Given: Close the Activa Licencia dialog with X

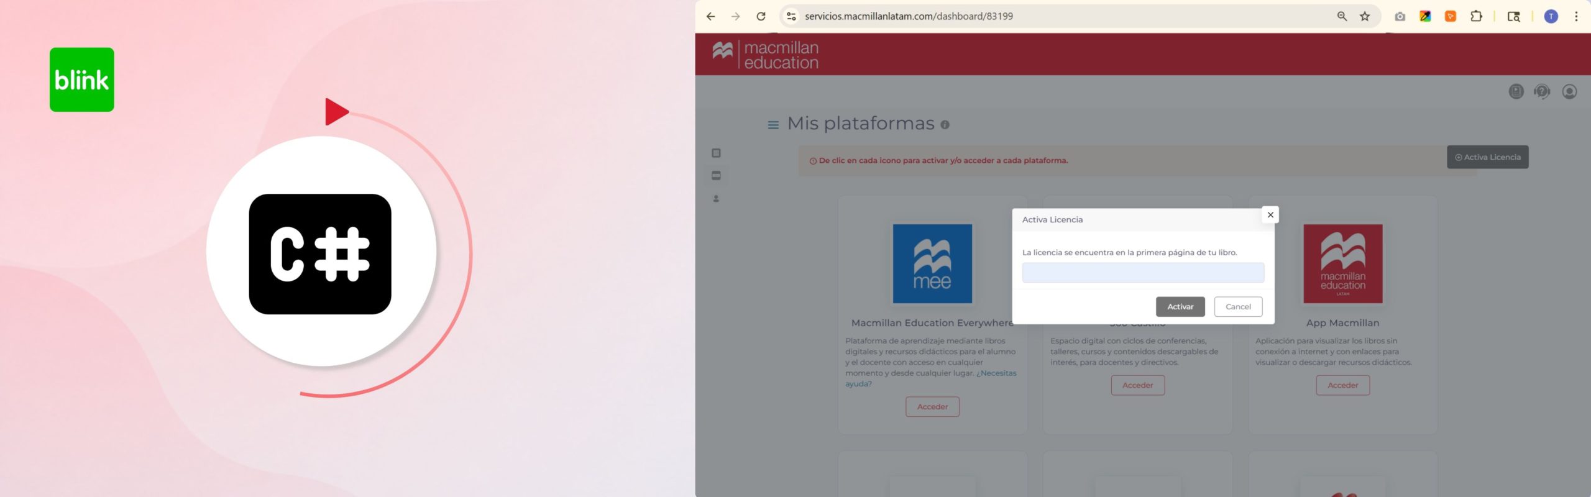Looking at the screenshot, I should coord(1270,215).
